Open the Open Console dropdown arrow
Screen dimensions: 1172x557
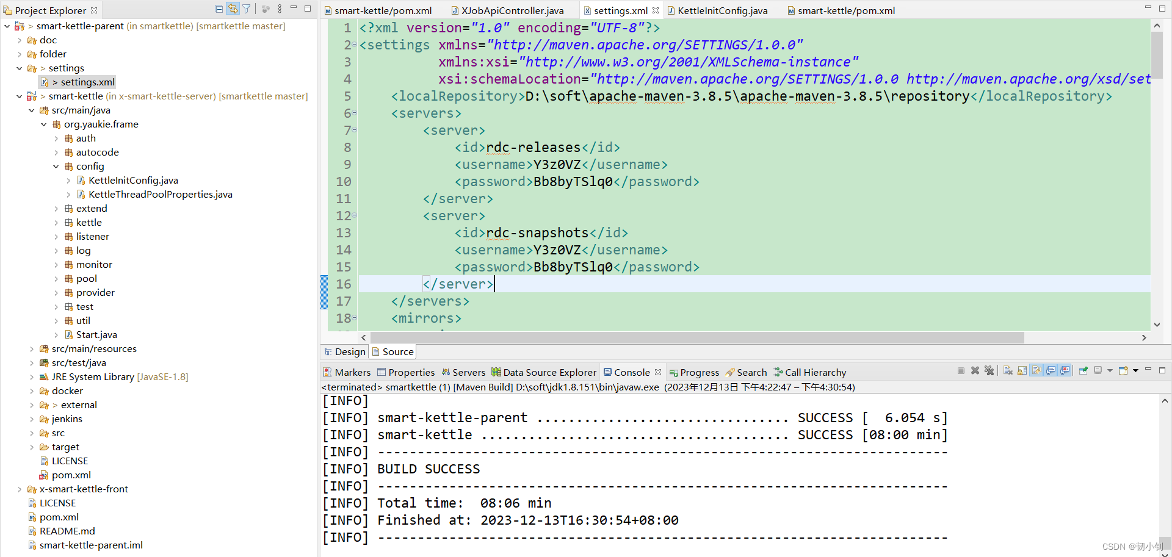(x=1135, y=371)
